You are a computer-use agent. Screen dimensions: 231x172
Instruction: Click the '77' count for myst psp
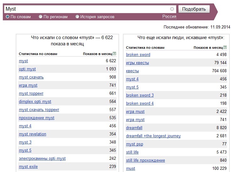(224, 144)
